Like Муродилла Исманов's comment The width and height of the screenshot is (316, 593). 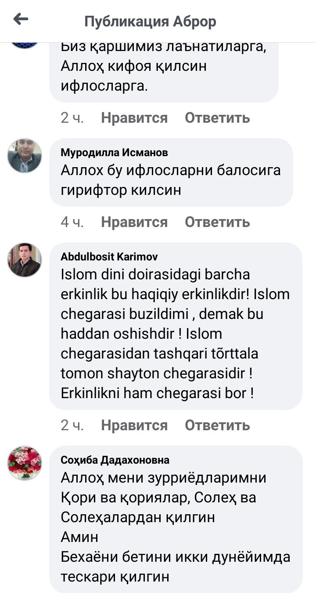point(134,222)
